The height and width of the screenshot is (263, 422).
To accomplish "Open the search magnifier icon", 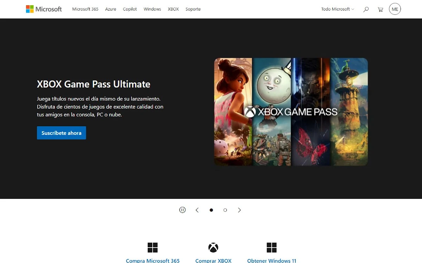I will click(366, 9).
